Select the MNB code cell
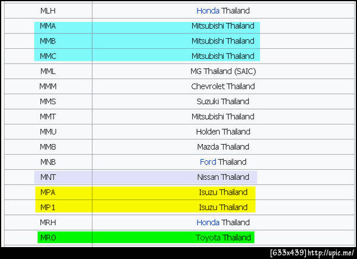Image resolution: width=357 pixels, height=259 pixels. (48, 162)
